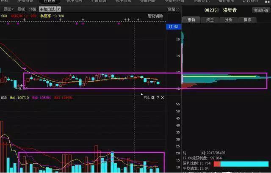Click the first purple star marker on chart

coord(9,23)
